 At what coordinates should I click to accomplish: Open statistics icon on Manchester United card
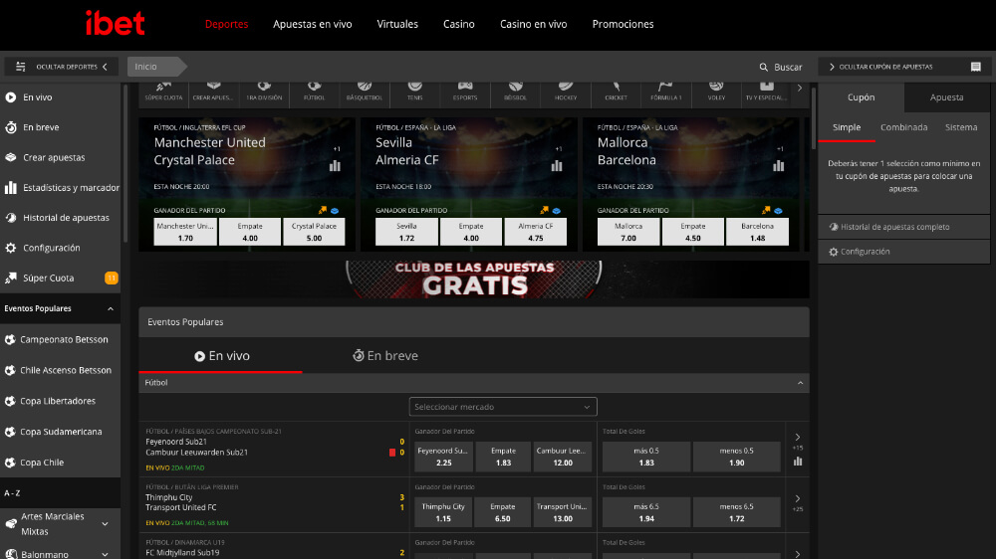pos(335,165)
